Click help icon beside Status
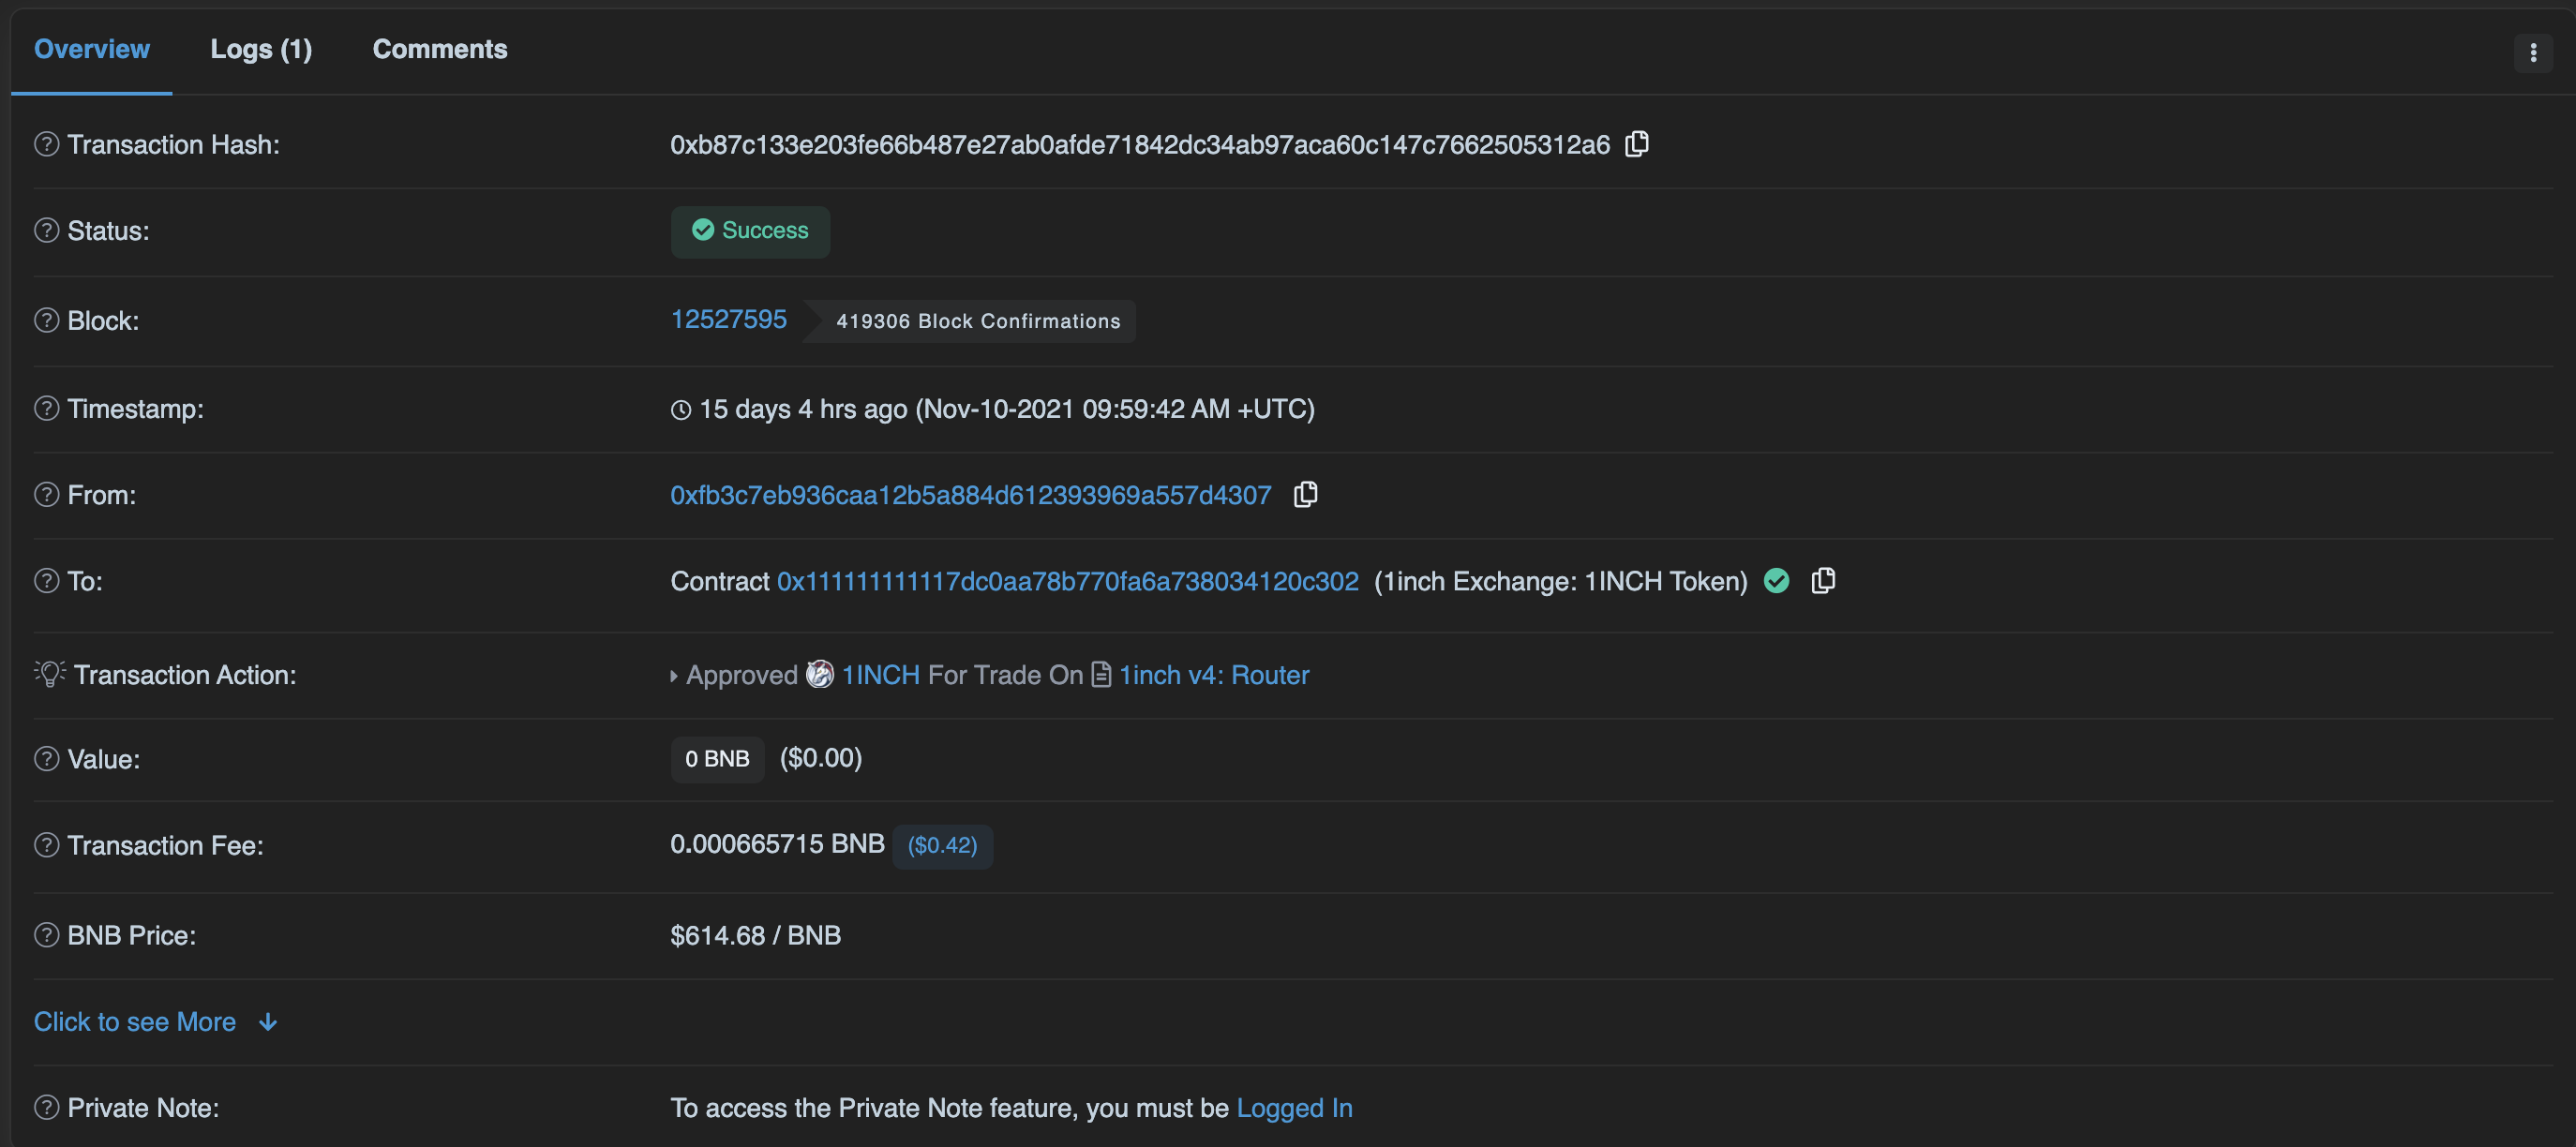The width and height of the screenshot is (2576, 1147). click(47, 230)
